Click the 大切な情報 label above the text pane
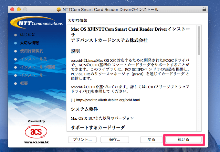Viewport: 220px width, 152px height. pos(78,20)
